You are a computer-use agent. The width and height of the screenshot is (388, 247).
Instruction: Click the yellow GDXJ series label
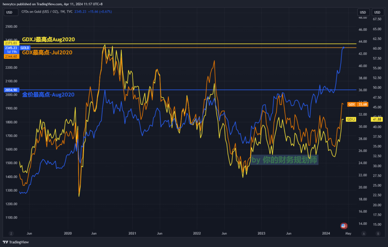[351, 120]
